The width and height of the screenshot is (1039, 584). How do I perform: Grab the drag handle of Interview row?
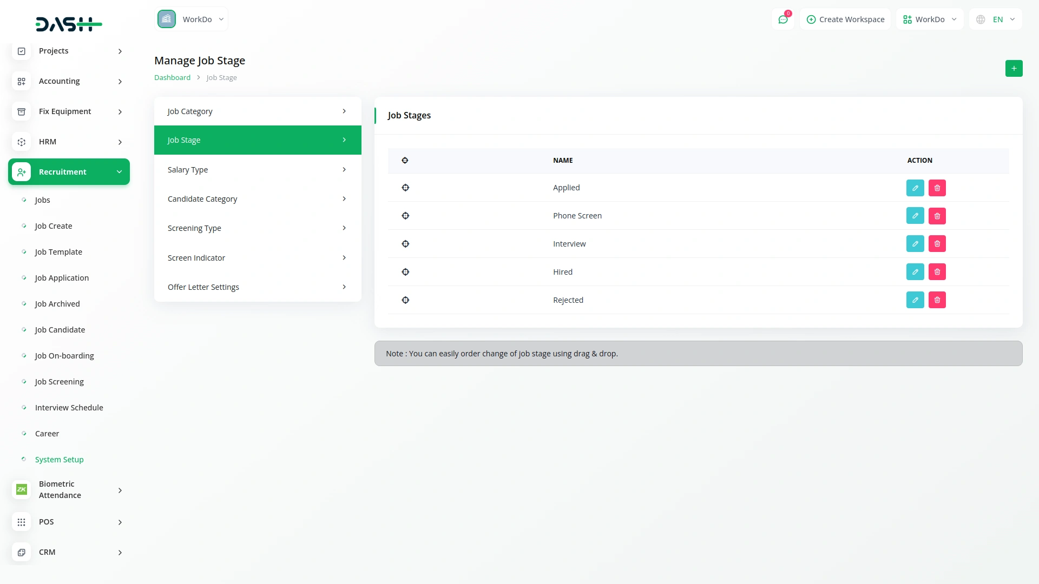coord(405,244)
